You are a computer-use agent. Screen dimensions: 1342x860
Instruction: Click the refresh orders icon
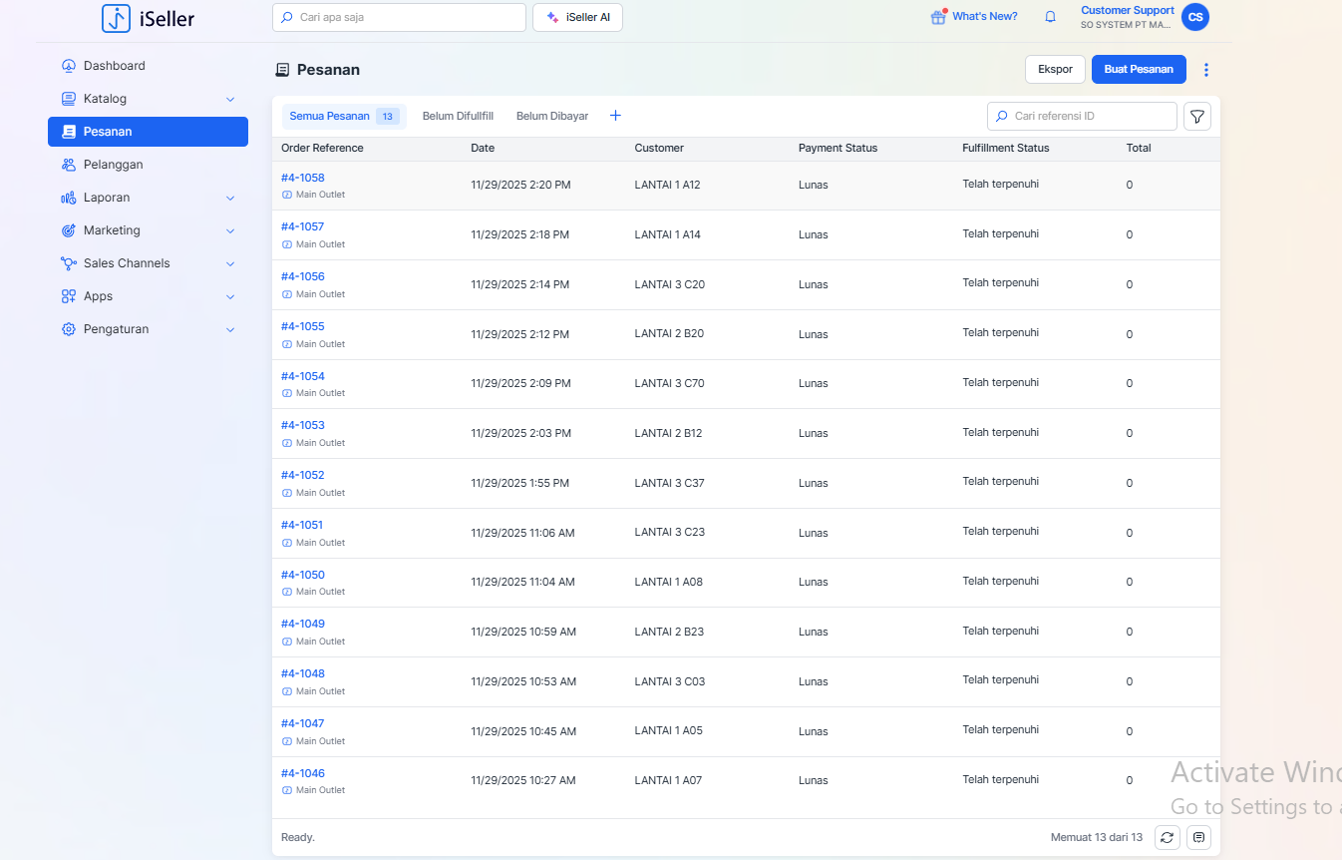coord(1167,837)
